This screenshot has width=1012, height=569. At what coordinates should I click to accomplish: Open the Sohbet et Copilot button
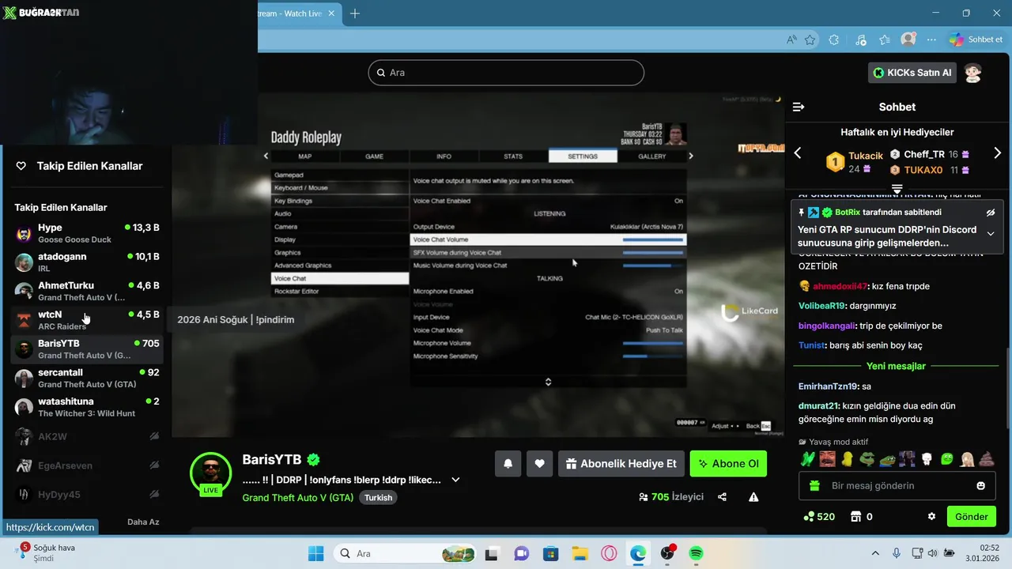[x=976, y=40]
